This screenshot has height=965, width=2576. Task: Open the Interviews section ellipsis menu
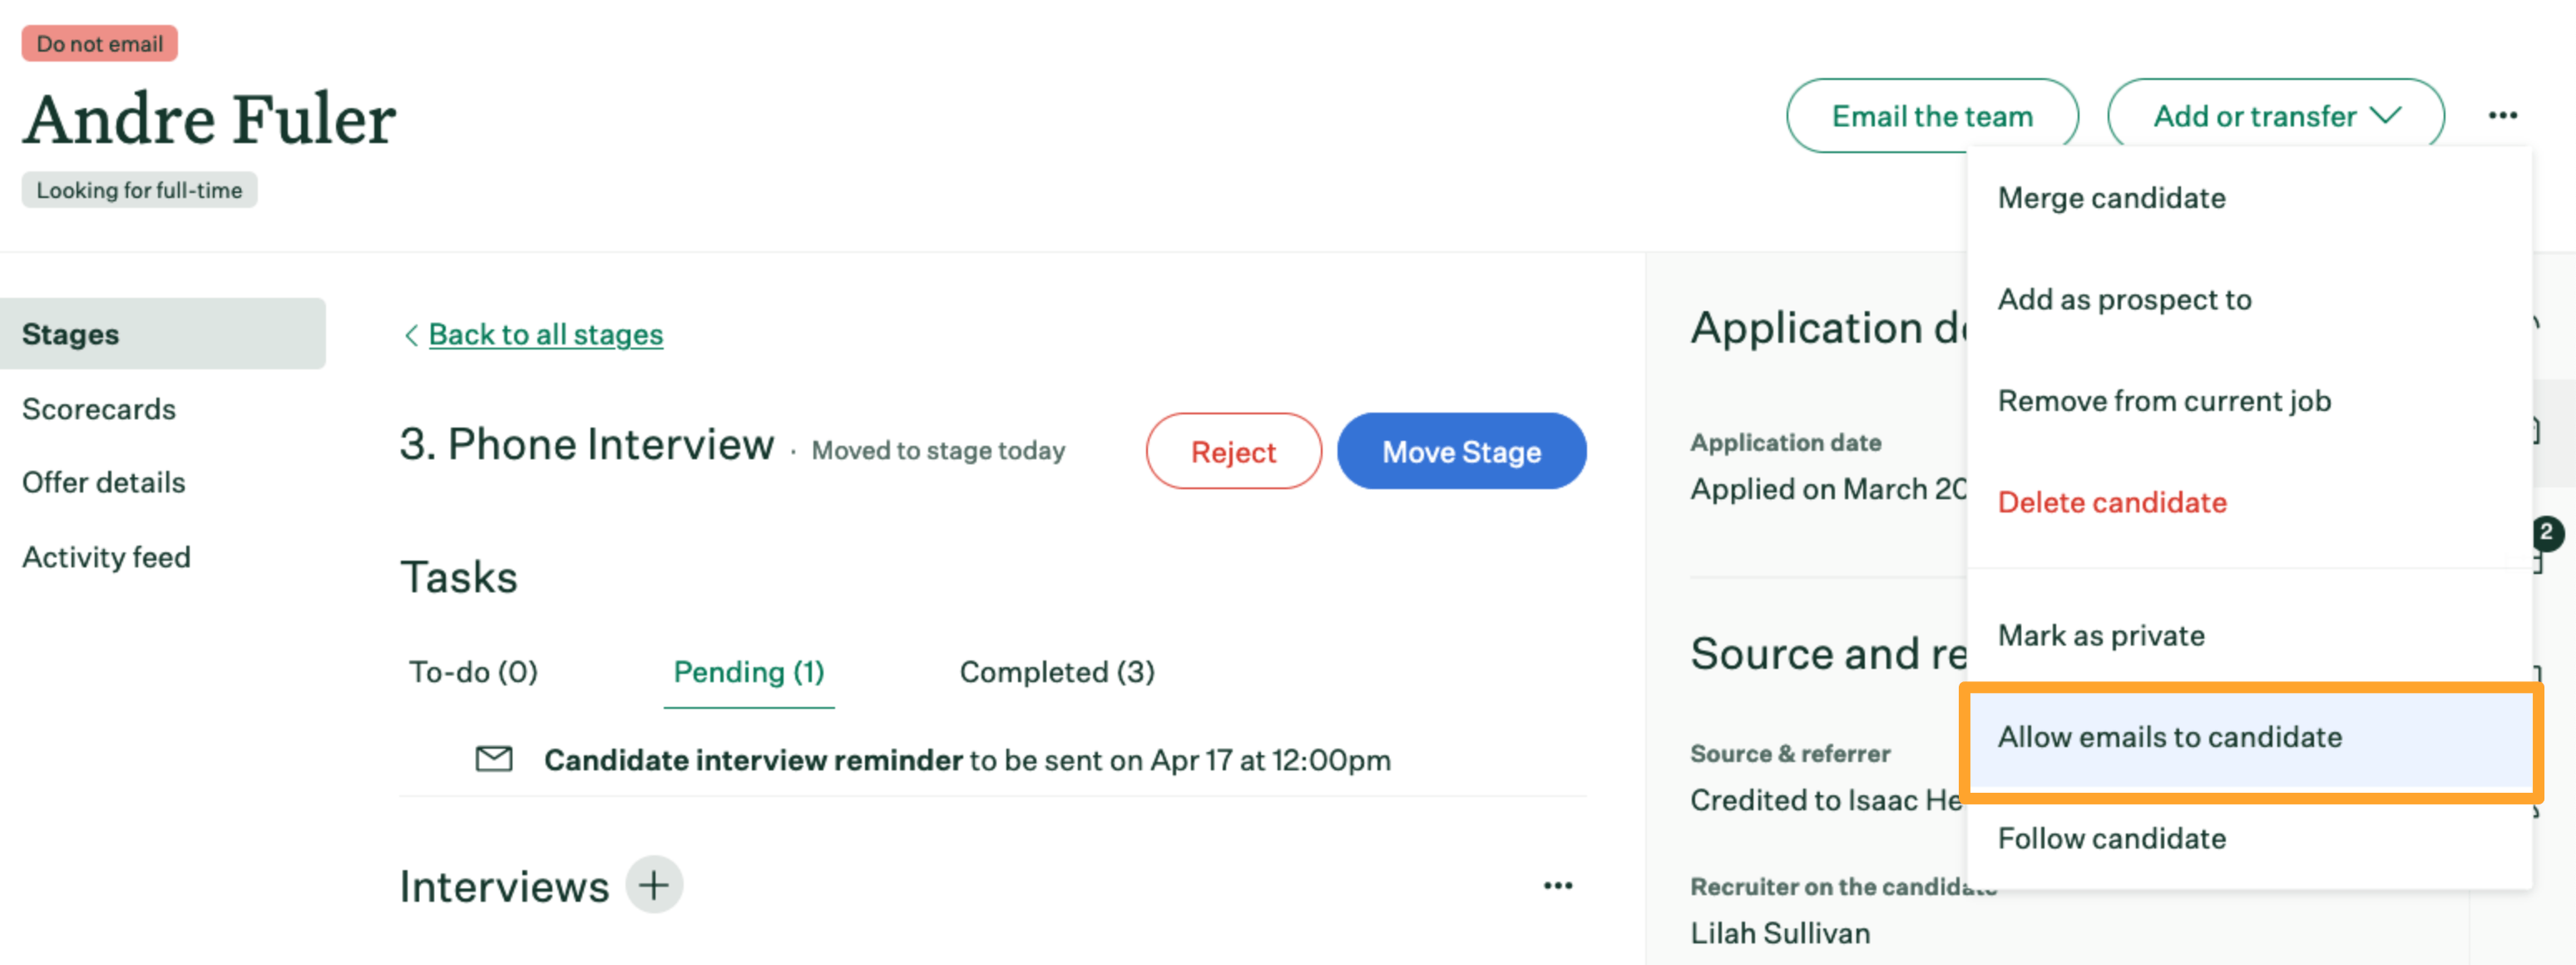click(1558, 884)
